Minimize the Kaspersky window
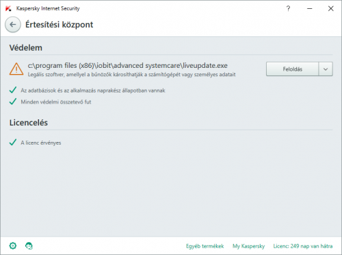The image size is (342, 255). tap(309, 9)
